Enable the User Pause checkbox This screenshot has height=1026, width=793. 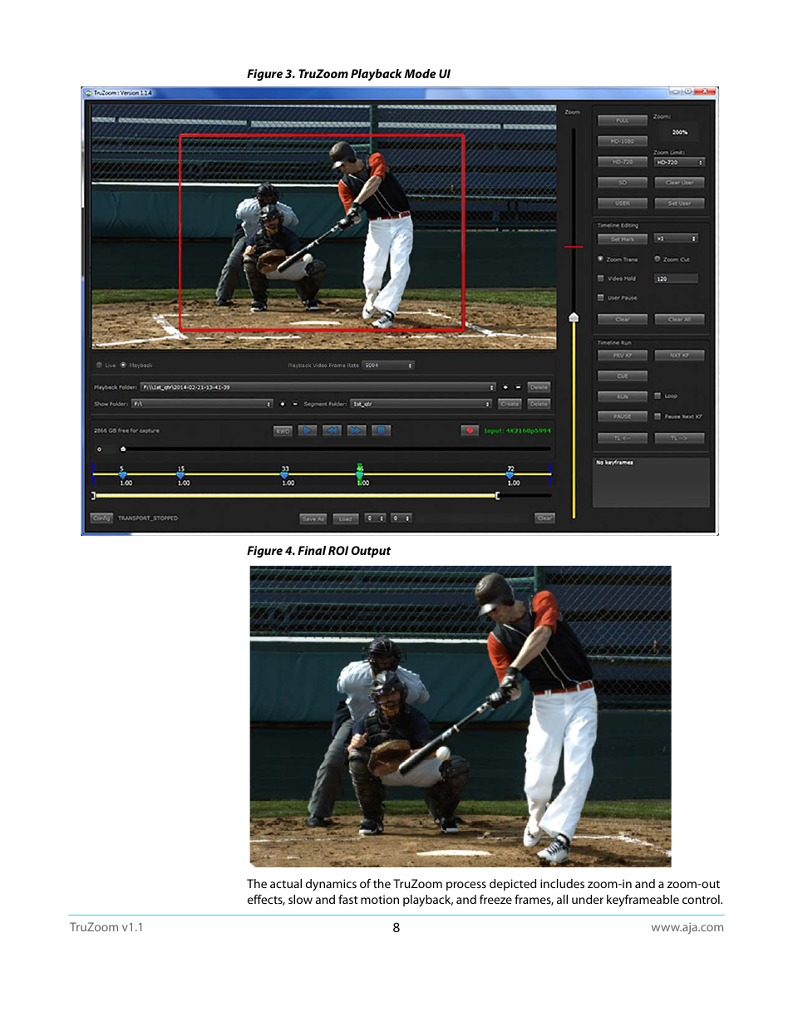(601, 297)
